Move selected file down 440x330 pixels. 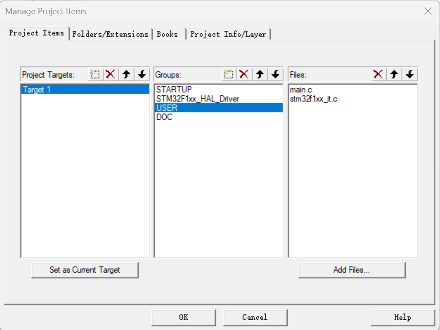coord(410,75)
